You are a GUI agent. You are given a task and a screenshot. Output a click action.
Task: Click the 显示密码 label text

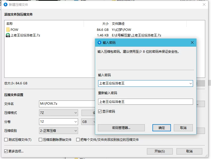pyautogui.click(x=109, y=111)
